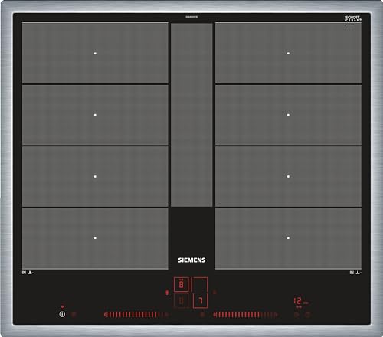
Task: Adjust the right power level slider
Action: 245,315
